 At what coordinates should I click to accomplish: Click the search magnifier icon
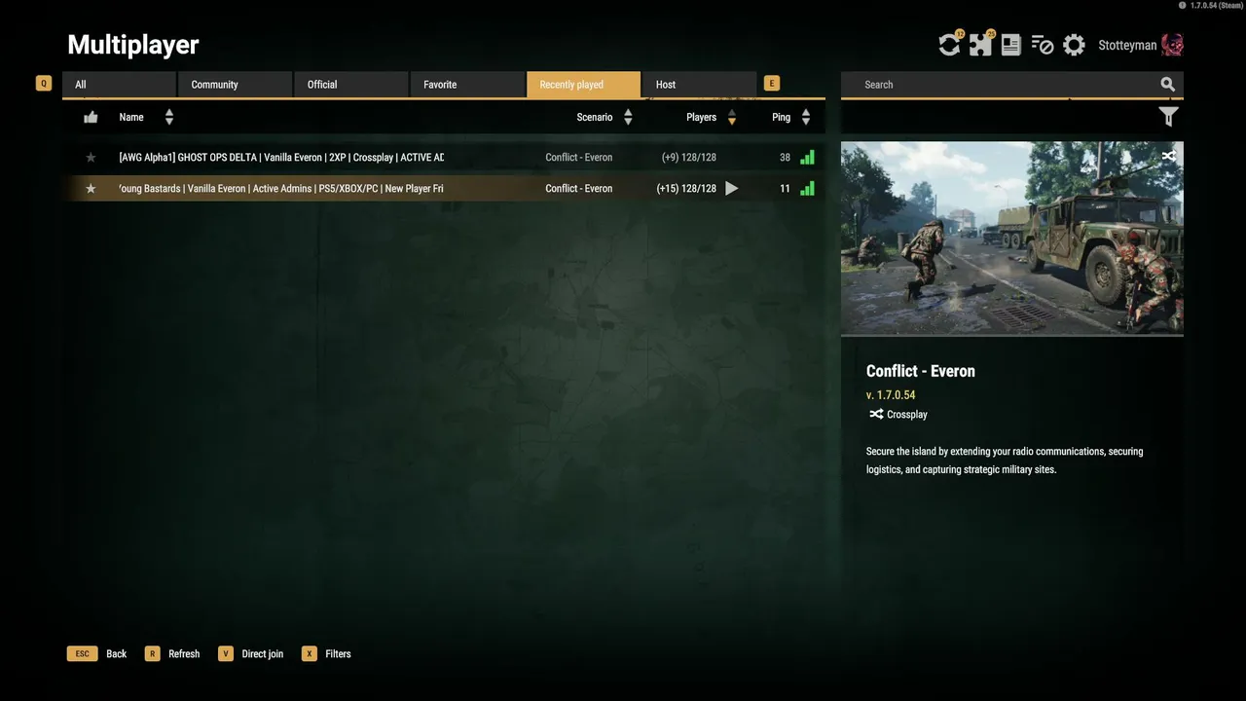point(1168,85)
